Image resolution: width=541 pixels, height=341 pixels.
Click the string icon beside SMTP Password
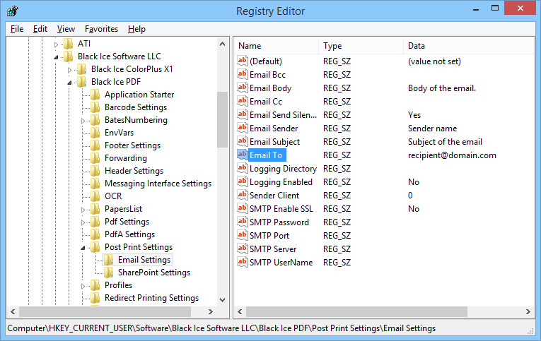(242, 222)
